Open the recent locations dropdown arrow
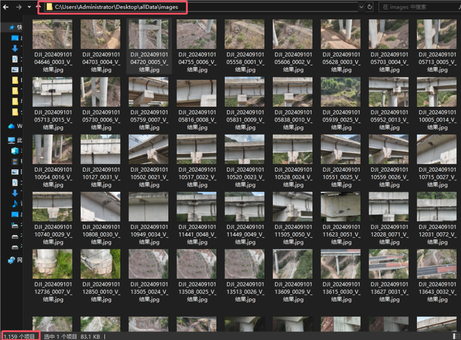Image resolution: width=461 pixels, height=340 pixels. tap(29, 7)
